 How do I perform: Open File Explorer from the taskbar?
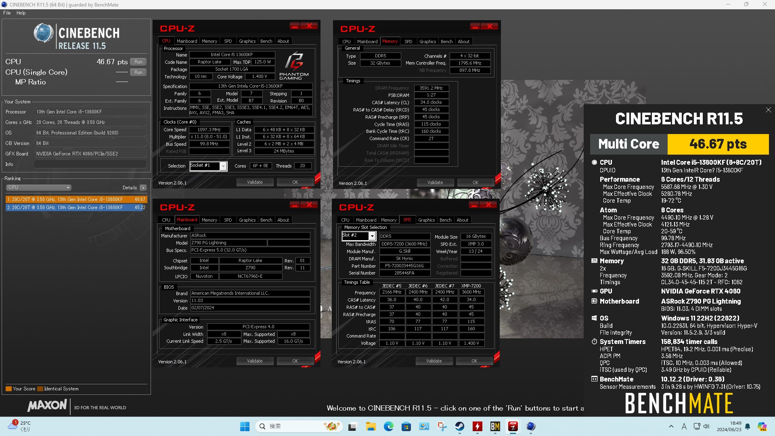[371, 426]
